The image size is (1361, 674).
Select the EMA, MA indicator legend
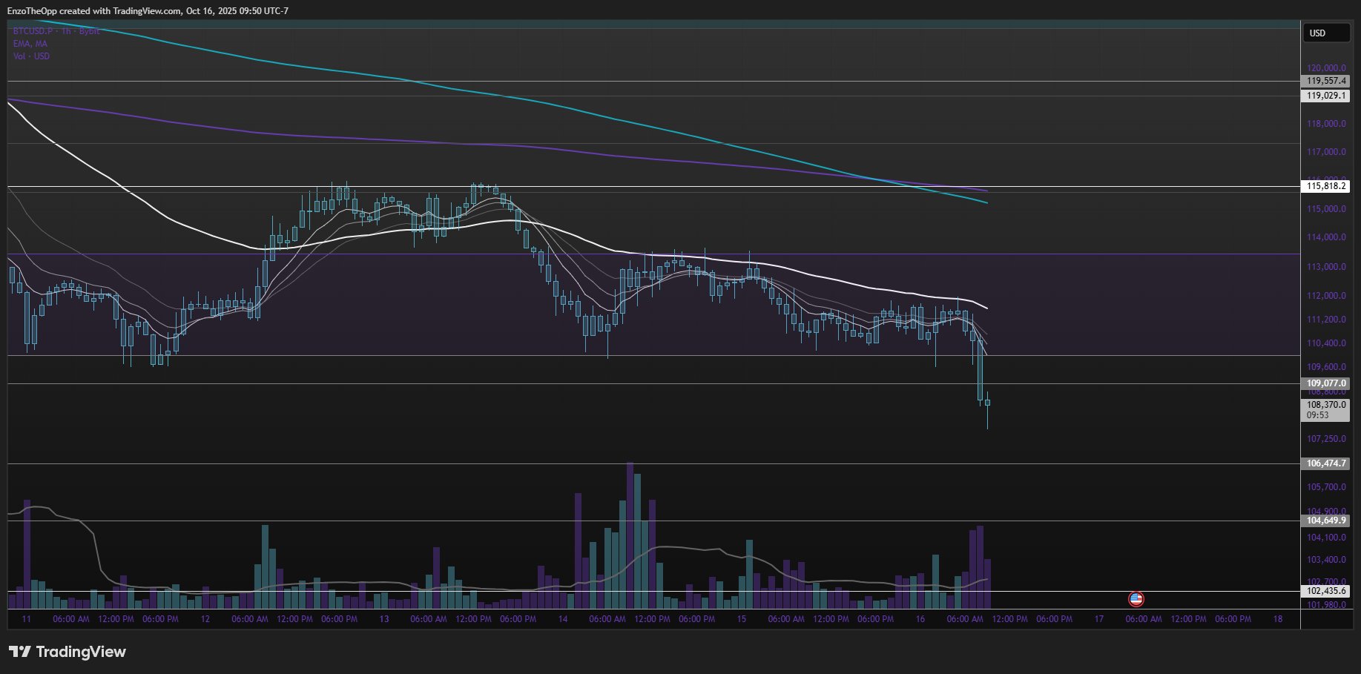pos(30,44)
